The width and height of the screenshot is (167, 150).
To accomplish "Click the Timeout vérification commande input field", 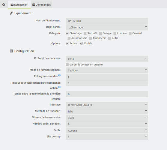I will 107,83.
